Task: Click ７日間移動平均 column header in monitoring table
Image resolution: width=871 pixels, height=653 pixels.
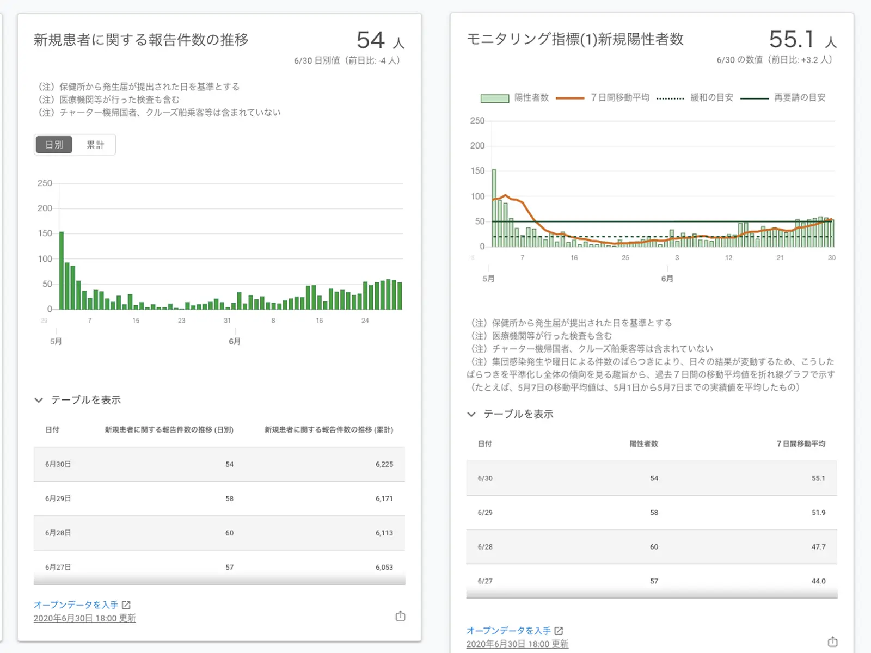Action: pos(801,444)
